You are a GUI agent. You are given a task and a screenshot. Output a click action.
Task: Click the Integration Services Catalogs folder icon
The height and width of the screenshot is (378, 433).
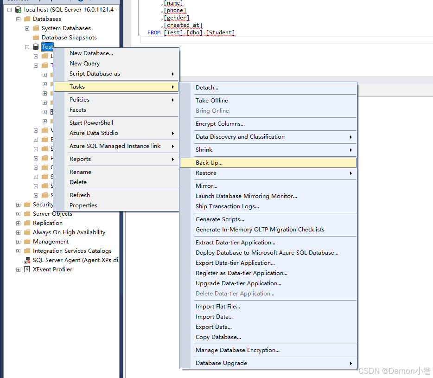pos(27,251)
